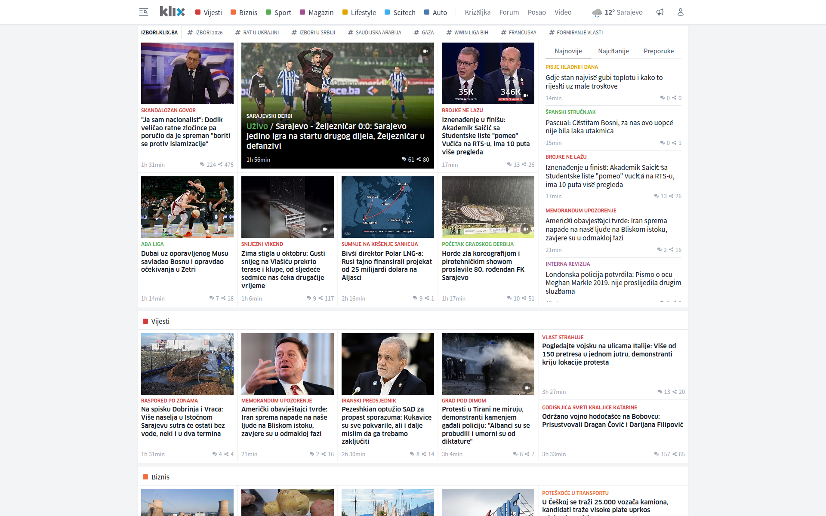Open WWIN LIGA BIH topic tag
This screenshot has height=516, width=826.
pyautogui.click(x=467, y=32)
